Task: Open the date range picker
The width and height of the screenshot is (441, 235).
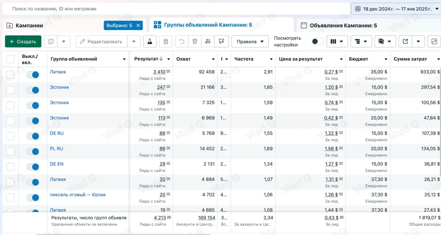Action: coord(396,9)
